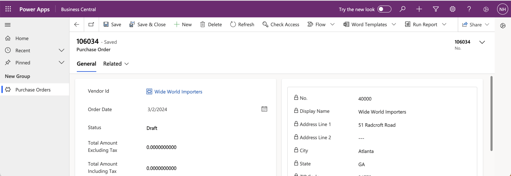511x176 pixels.
Task: Expand the Word Templates dropdown
Action: 394,24
